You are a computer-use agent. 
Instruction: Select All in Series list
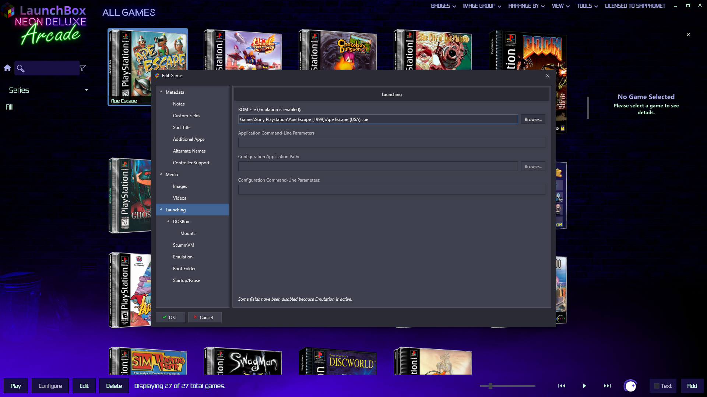pyautogui.click(x=9, y=107)
